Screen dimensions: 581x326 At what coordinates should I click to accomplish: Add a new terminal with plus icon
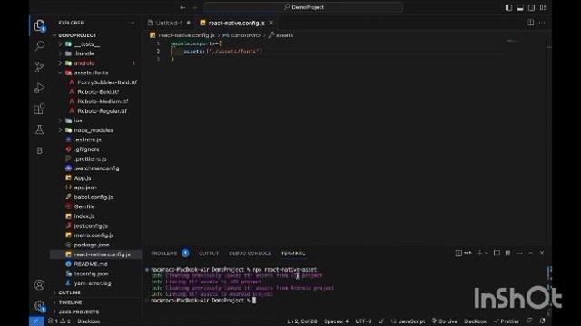coord(479,254)
